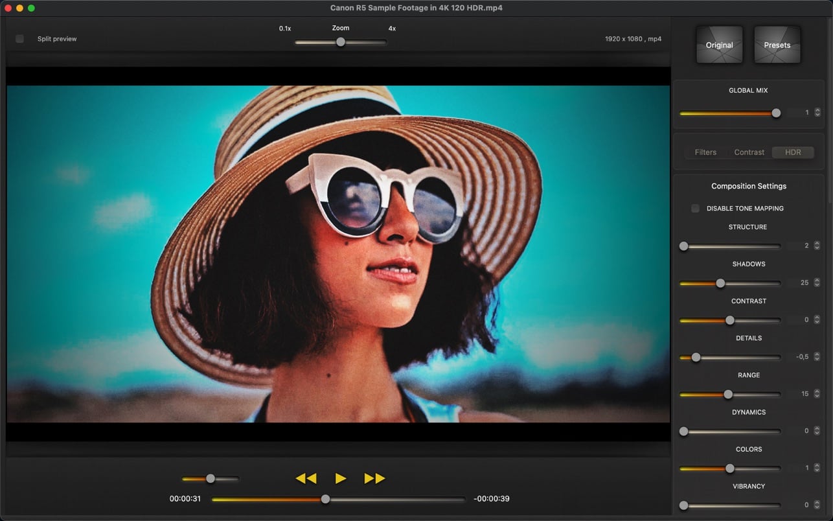The width and height of the screenshot is (833, 521).
Task: Check Disable Tone Mapping option
Action: [x=695, y=209]
